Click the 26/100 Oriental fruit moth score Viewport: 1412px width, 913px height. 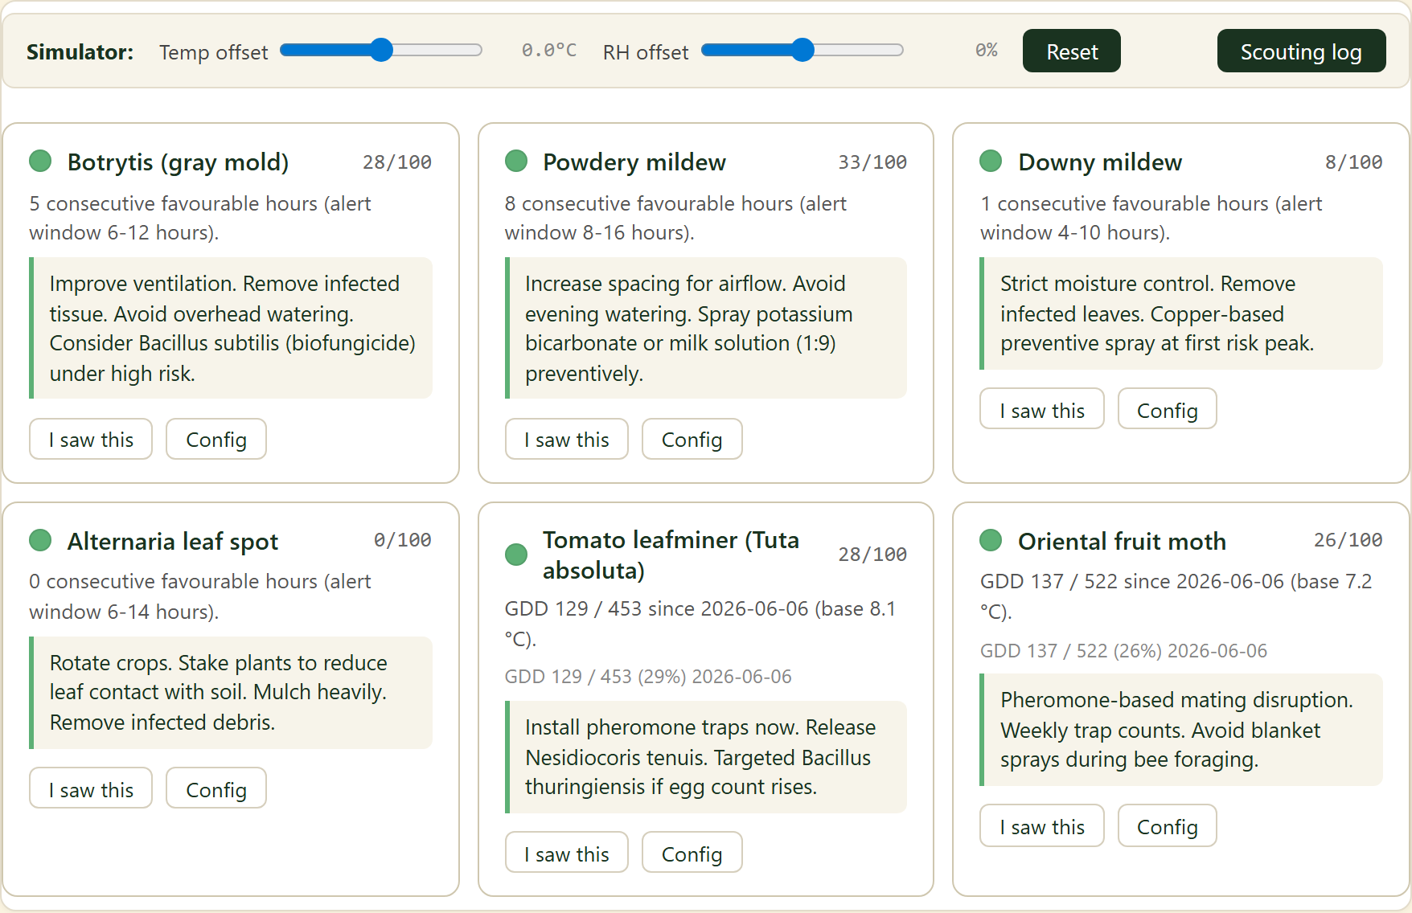click(x=1348, y=540)
